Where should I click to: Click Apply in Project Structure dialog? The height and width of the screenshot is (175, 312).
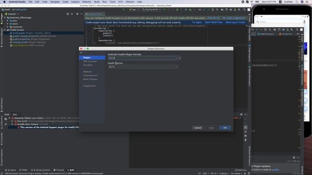pyautogui.click(x=211, y=128)
